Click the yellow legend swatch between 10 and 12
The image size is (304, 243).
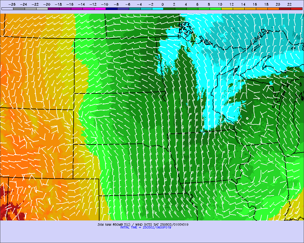(x=227, y=9)
